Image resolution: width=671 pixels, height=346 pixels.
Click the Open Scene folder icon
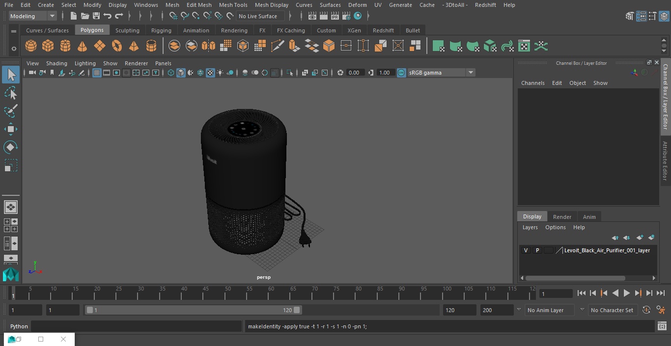pyautogui.click(x=85, y=16)
